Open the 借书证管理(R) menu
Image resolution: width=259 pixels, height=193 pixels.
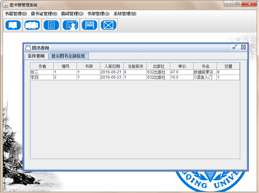click(x=44, y=14)
